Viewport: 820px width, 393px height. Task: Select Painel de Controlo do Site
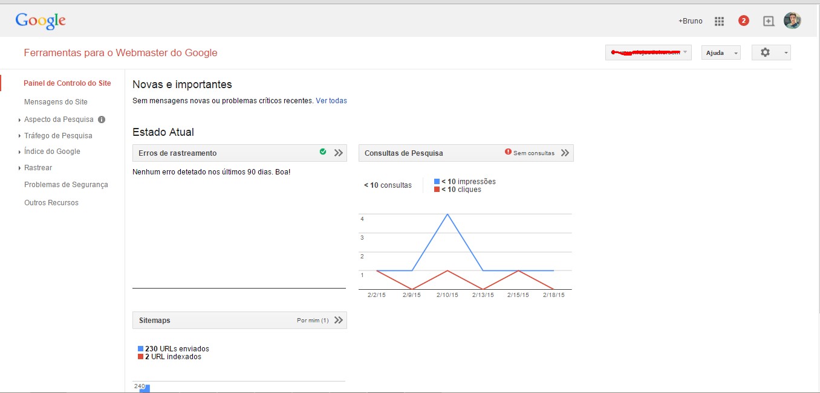coord(67,83)
